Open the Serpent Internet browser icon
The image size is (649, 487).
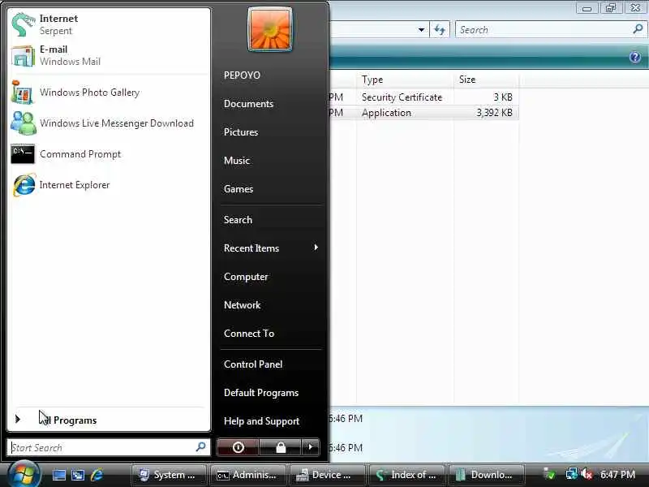click(x=23, y=24)
